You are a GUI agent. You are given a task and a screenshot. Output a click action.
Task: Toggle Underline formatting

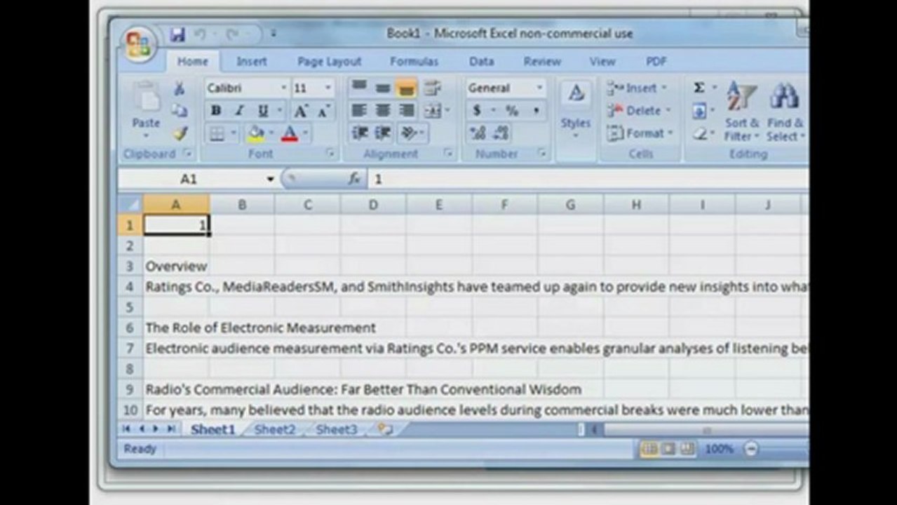263,111
